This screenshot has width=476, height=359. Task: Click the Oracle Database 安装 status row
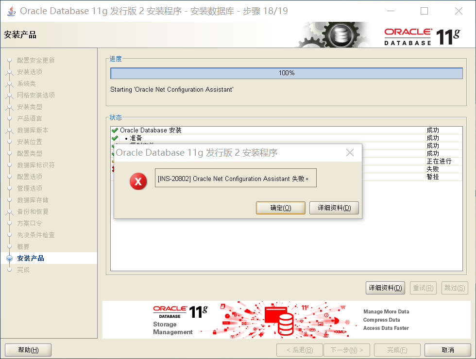click(x=287, y=131)
